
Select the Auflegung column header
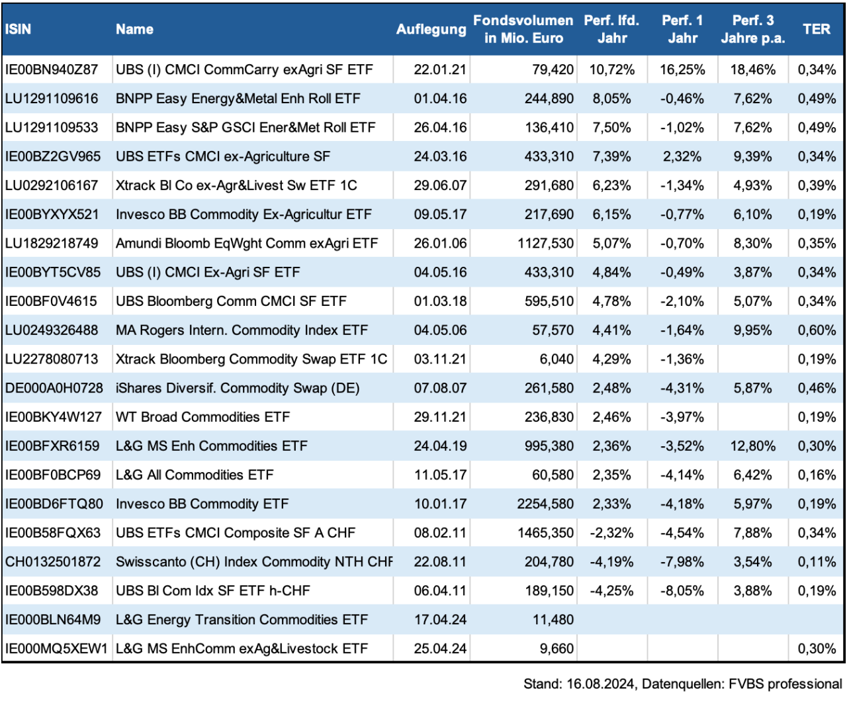pos(431,30)
